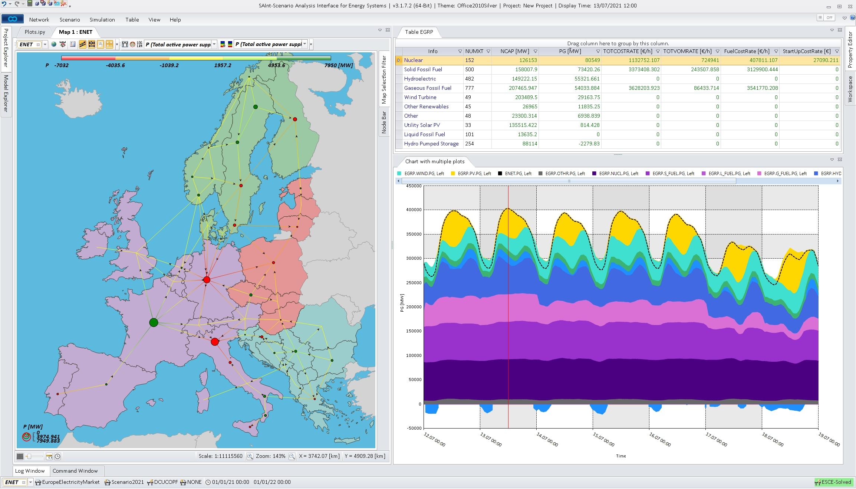Open the PG [MW] column filter dropdown

tap(597, 52)
